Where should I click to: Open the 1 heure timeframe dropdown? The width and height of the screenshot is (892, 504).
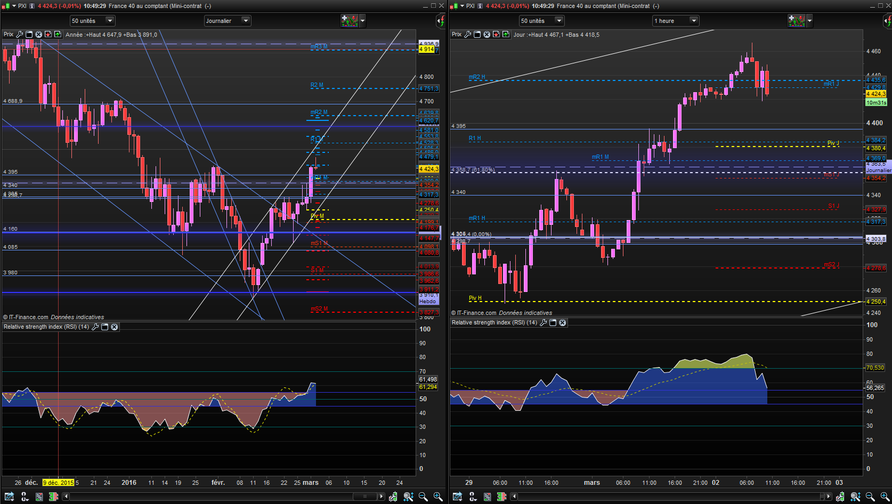[676, 21]
